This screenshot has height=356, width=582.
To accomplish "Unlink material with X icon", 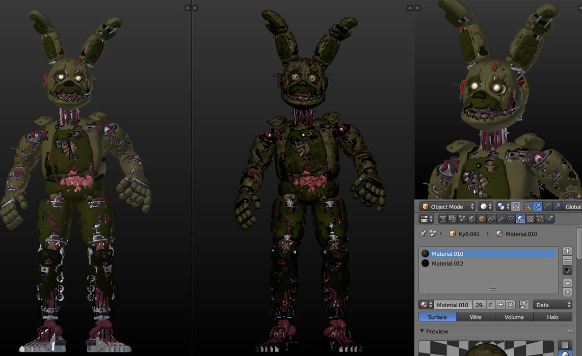I will pos(511,305).
